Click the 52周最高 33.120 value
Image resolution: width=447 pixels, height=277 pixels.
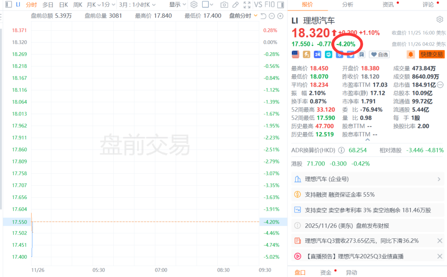tap(326, 110)
